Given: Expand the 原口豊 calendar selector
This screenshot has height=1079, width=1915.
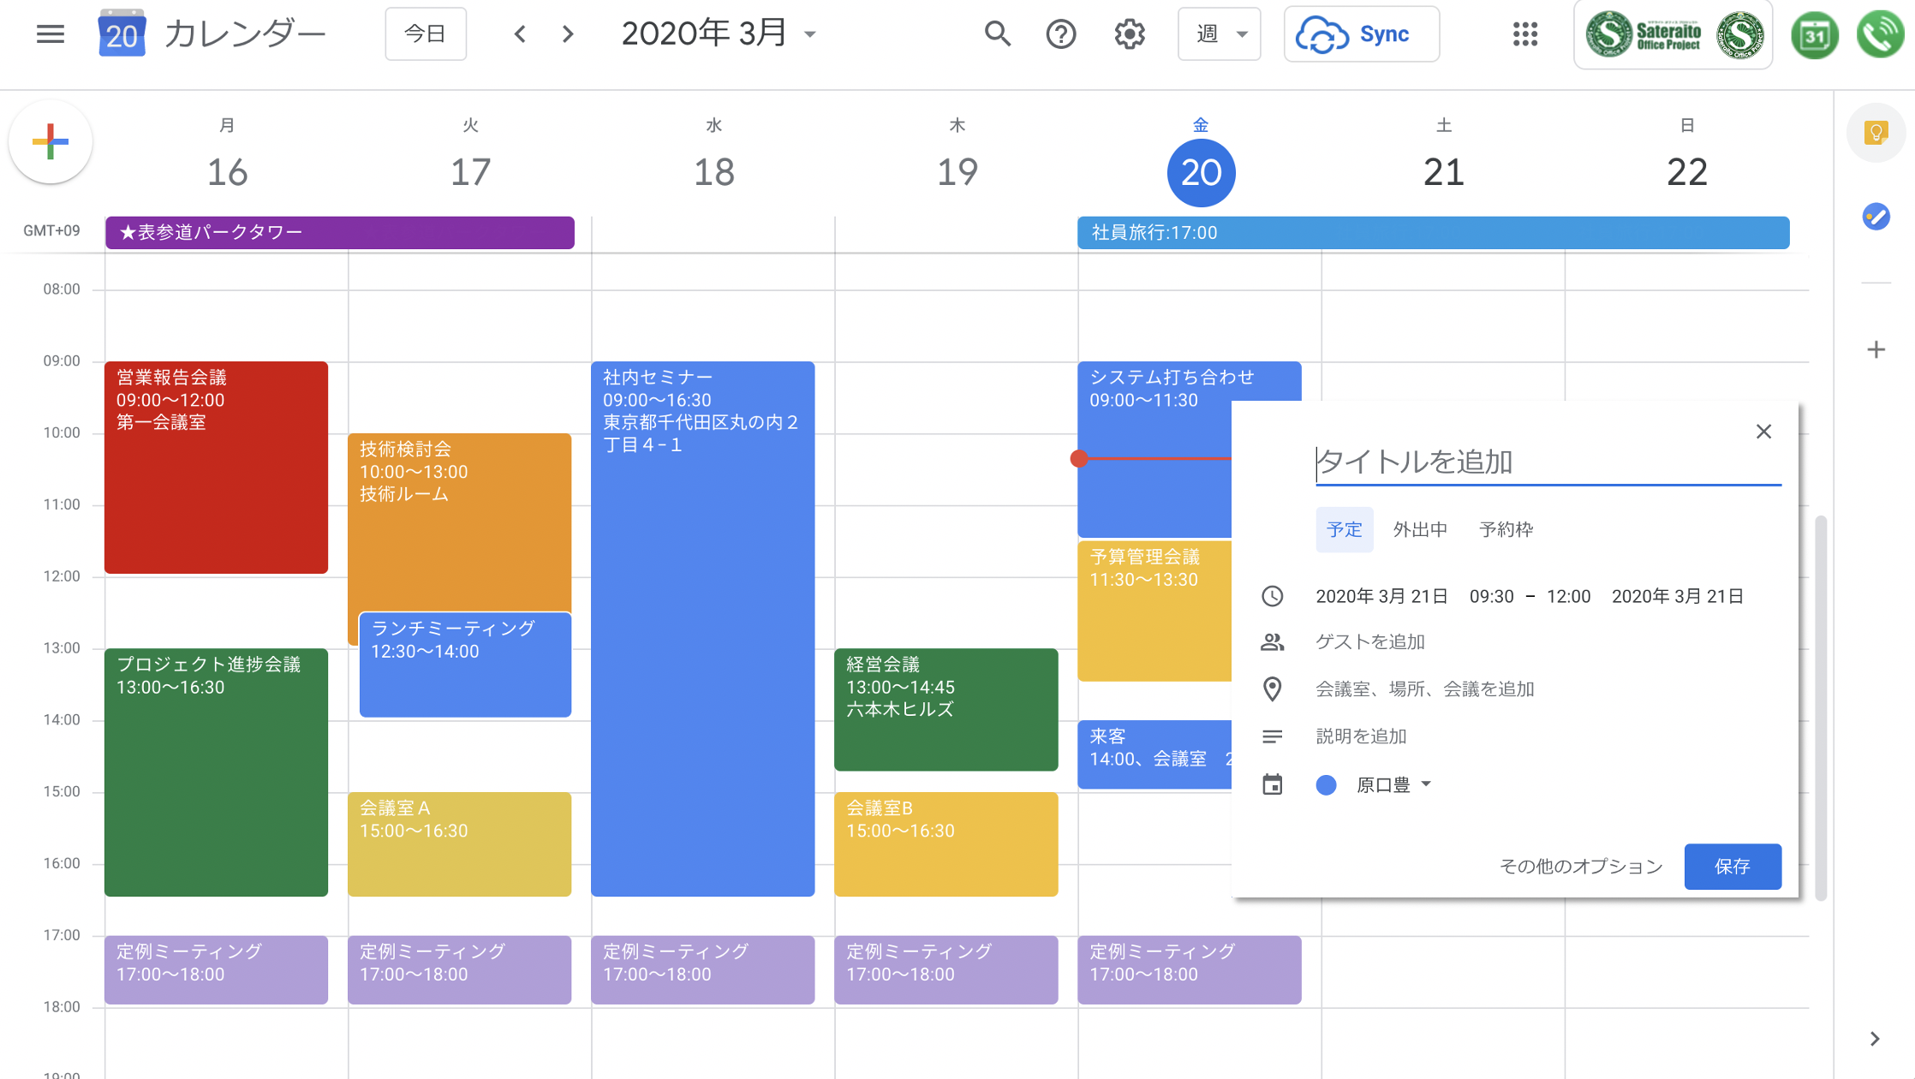Looking at the screenshot, I should (x=1393, y=784).
